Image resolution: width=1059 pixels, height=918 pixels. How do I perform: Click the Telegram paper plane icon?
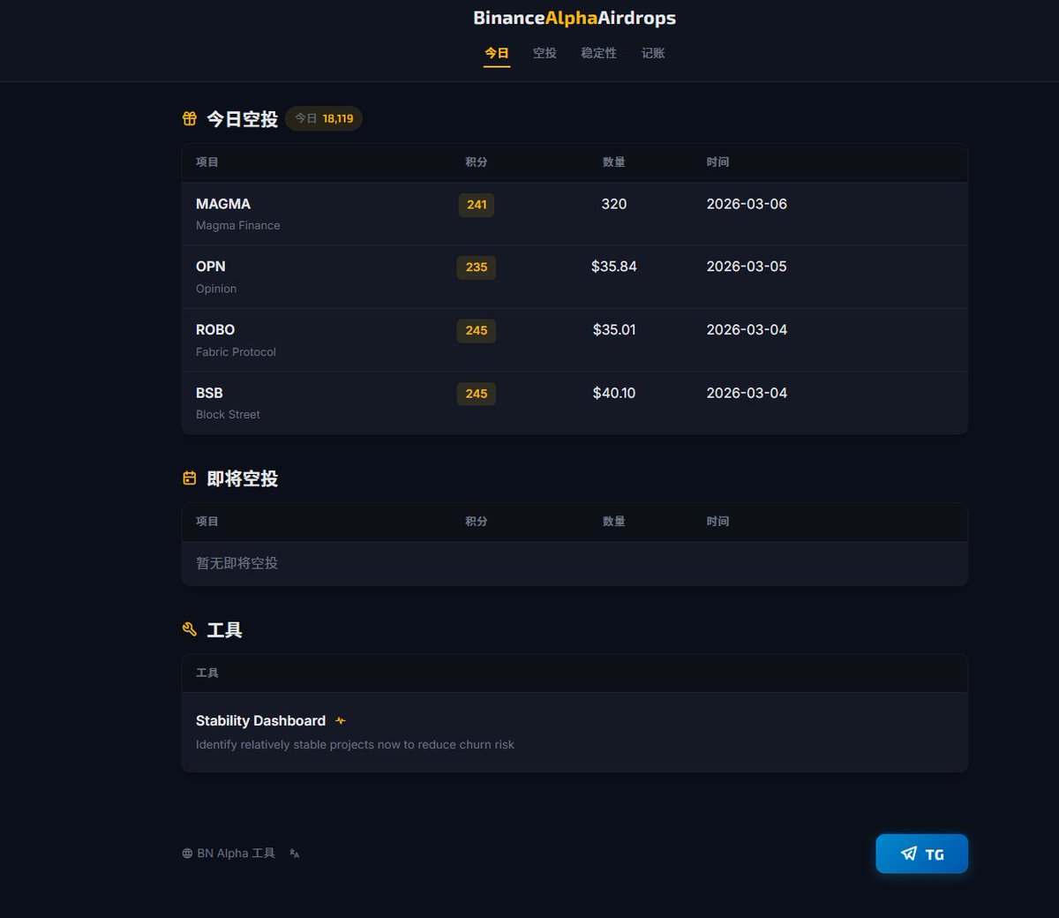pos(909,854)
